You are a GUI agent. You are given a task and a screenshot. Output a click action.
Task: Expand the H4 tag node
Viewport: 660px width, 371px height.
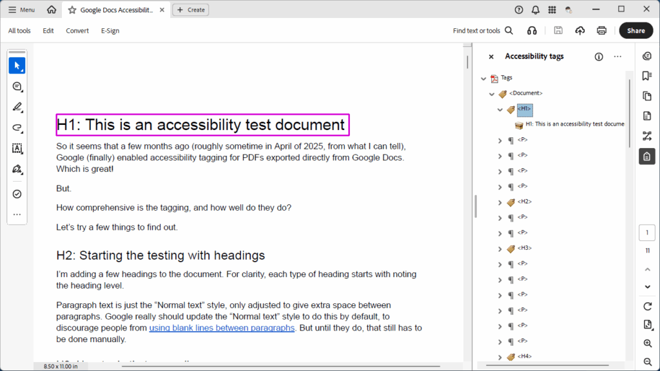[x=500, y=357]
